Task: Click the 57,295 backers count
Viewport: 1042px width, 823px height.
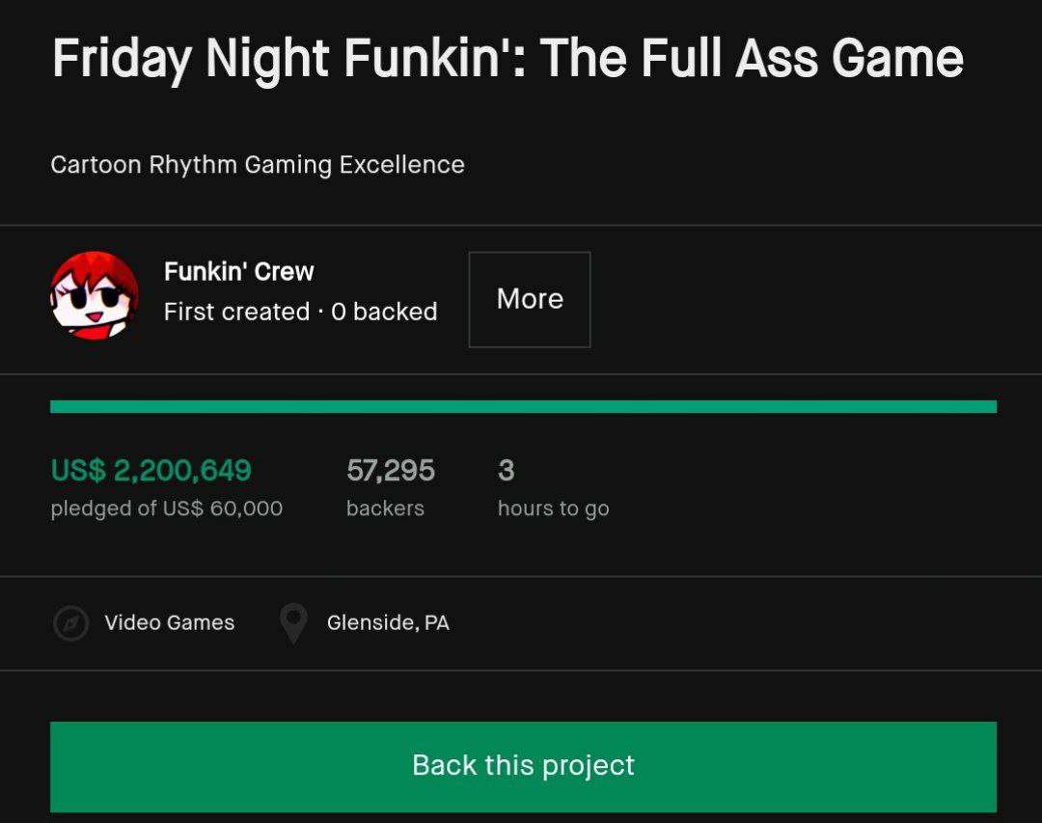Action: tap(390, 471)
